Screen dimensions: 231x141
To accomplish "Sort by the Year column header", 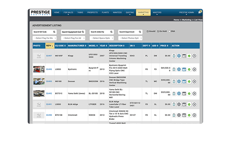I will (103, 46).
